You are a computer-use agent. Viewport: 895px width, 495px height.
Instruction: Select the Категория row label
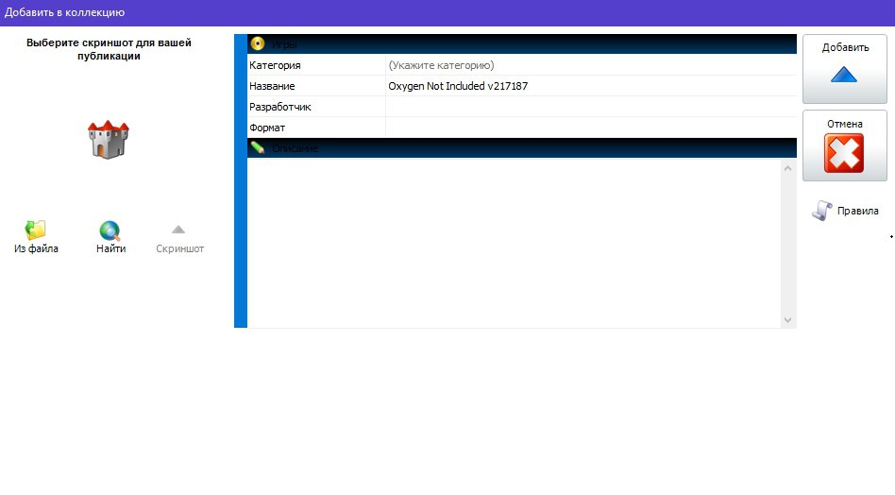click(275, 65)
